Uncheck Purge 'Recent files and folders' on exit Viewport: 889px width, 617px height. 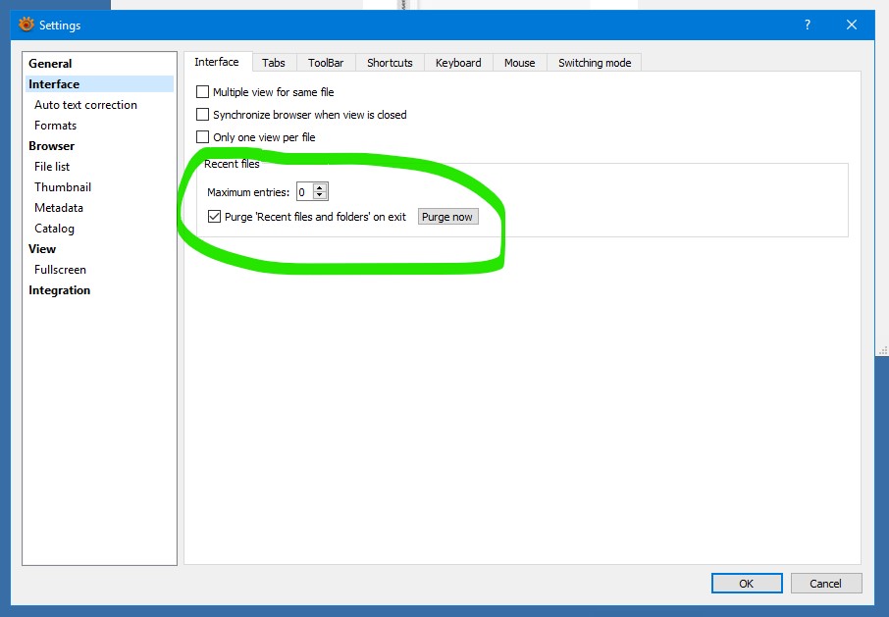pos(214,217)
